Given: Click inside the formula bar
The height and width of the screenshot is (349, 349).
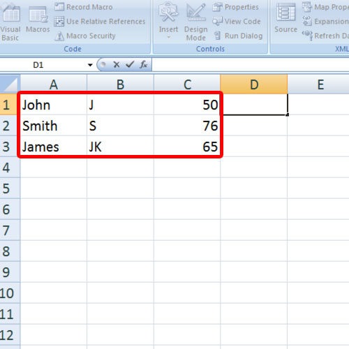Looking at the screenshot, I should click(x=251, y=65).
